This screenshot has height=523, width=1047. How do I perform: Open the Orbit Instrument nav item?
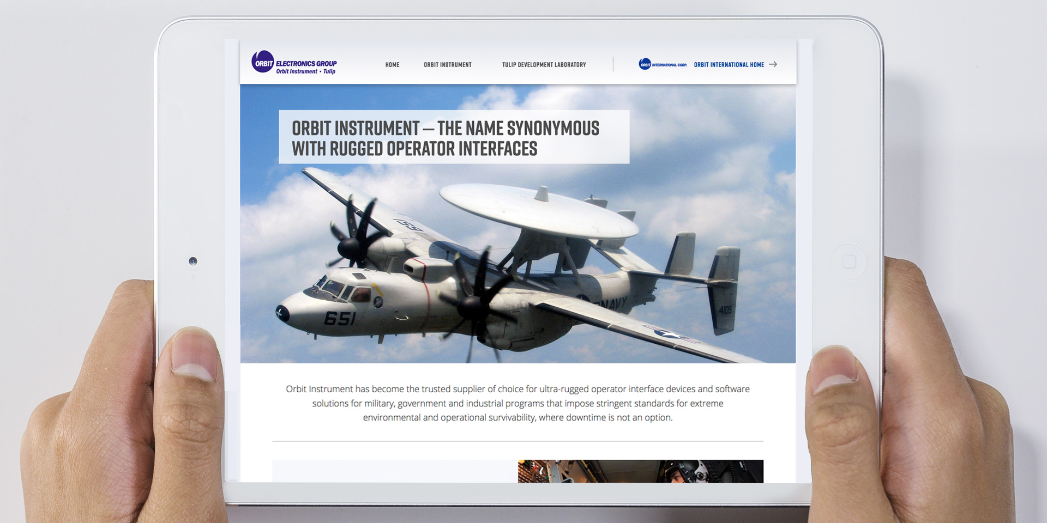(447, 65)
